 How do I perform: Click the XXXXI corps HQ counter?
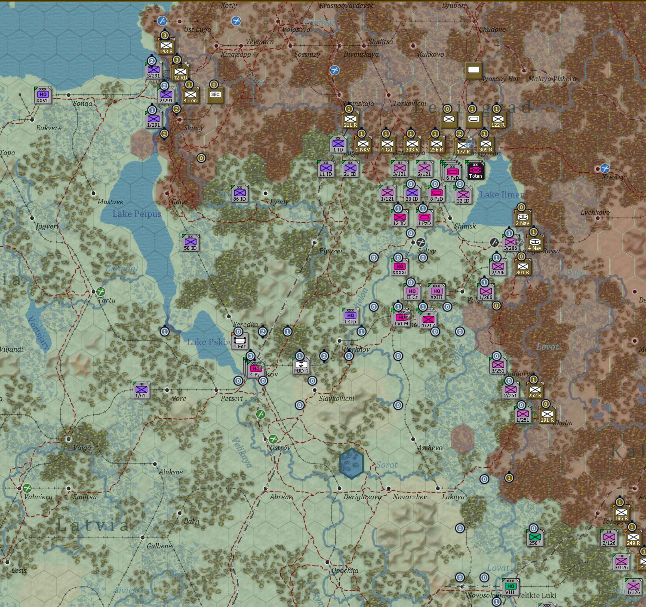tap(400, 267)
